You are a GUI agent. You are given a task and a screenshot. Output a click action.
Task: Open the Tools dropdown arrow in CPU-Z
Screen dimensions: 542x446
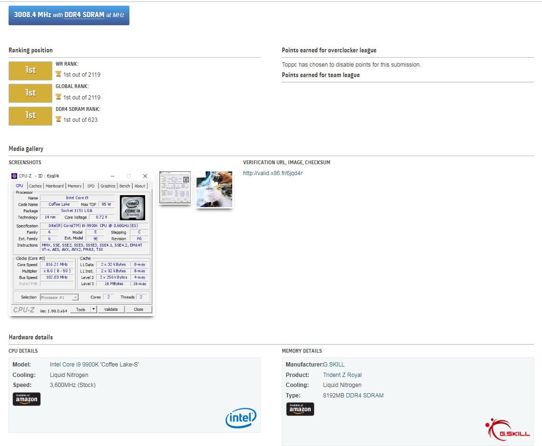click(x=94, y=309)
